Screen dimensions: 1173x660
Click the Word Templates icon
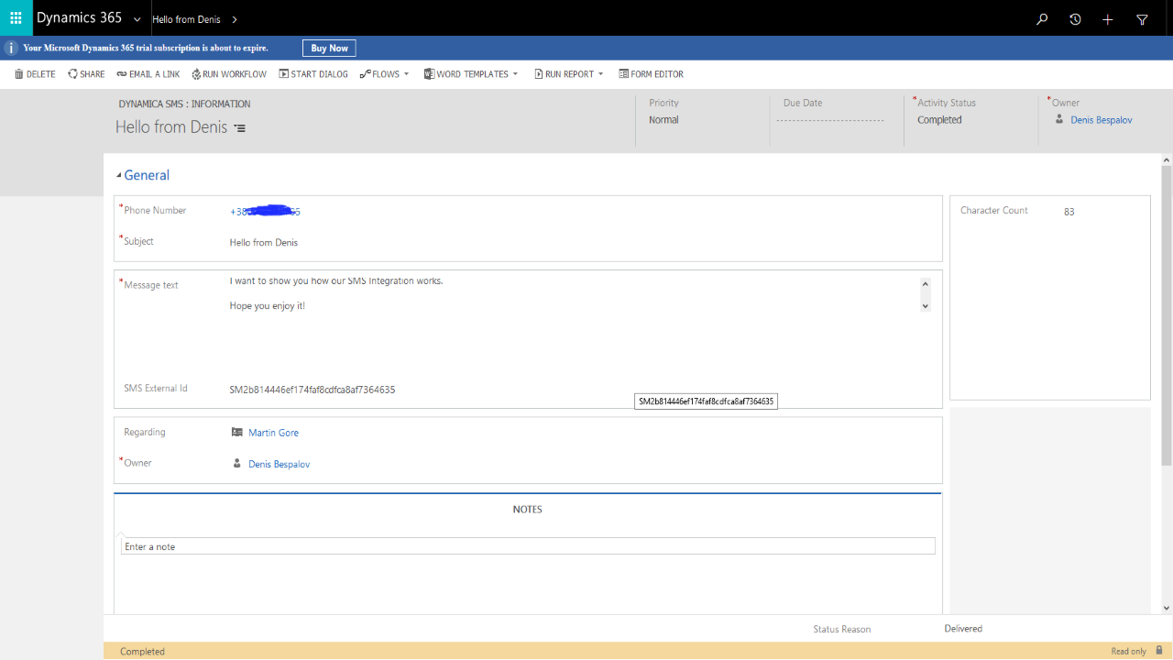(429, 74)
